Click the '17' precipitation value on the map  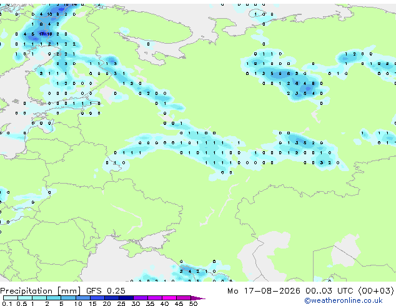coord(42,34)
